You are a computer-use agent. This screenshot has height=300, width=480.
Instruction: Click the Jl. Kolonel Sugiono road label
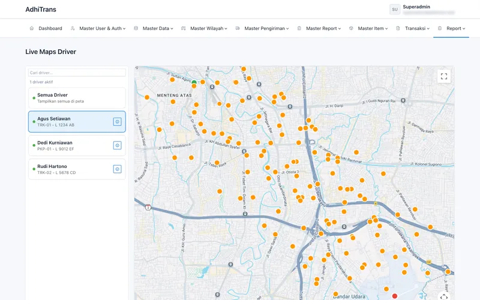[x=425, y=164]
